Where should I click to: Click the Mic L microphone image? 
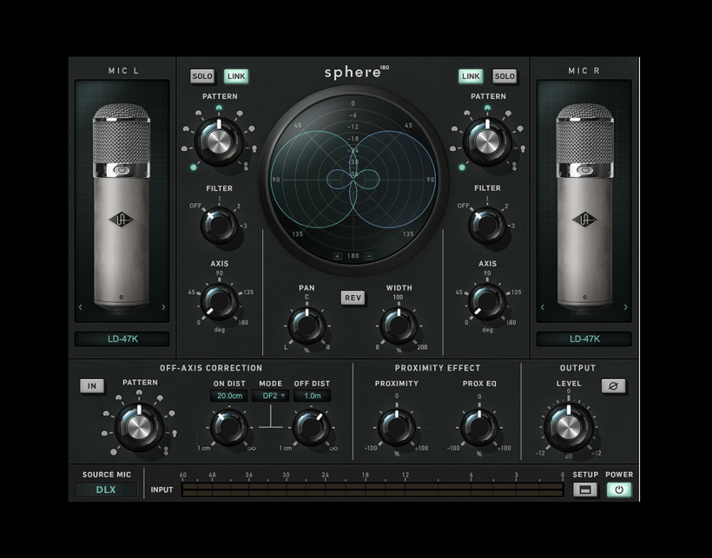[122, 207]
